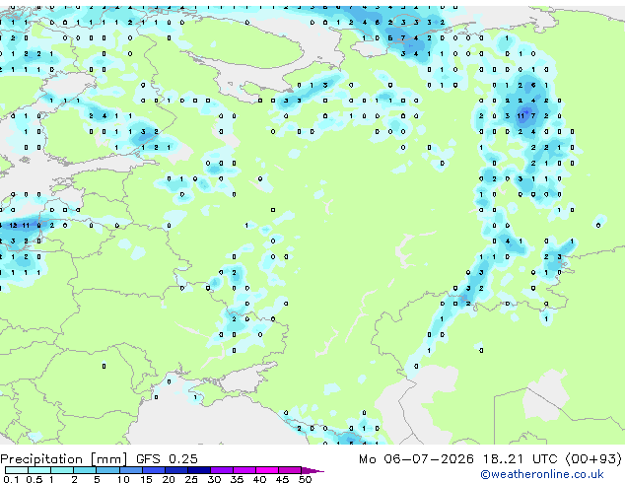Image resolution: width=625 pixels, height=483 pixels.
Task: Click the legend tick label 20
Action: 169,479
